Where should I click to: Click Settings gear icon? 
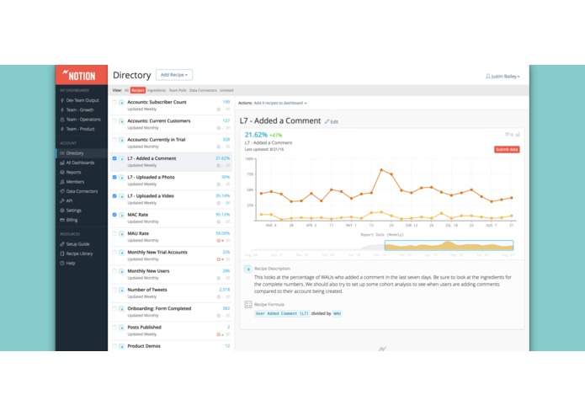point(62,211)
